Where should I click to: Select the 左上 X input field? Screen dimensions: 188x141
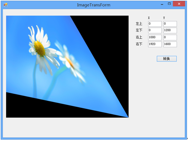[x=155, y=24]
